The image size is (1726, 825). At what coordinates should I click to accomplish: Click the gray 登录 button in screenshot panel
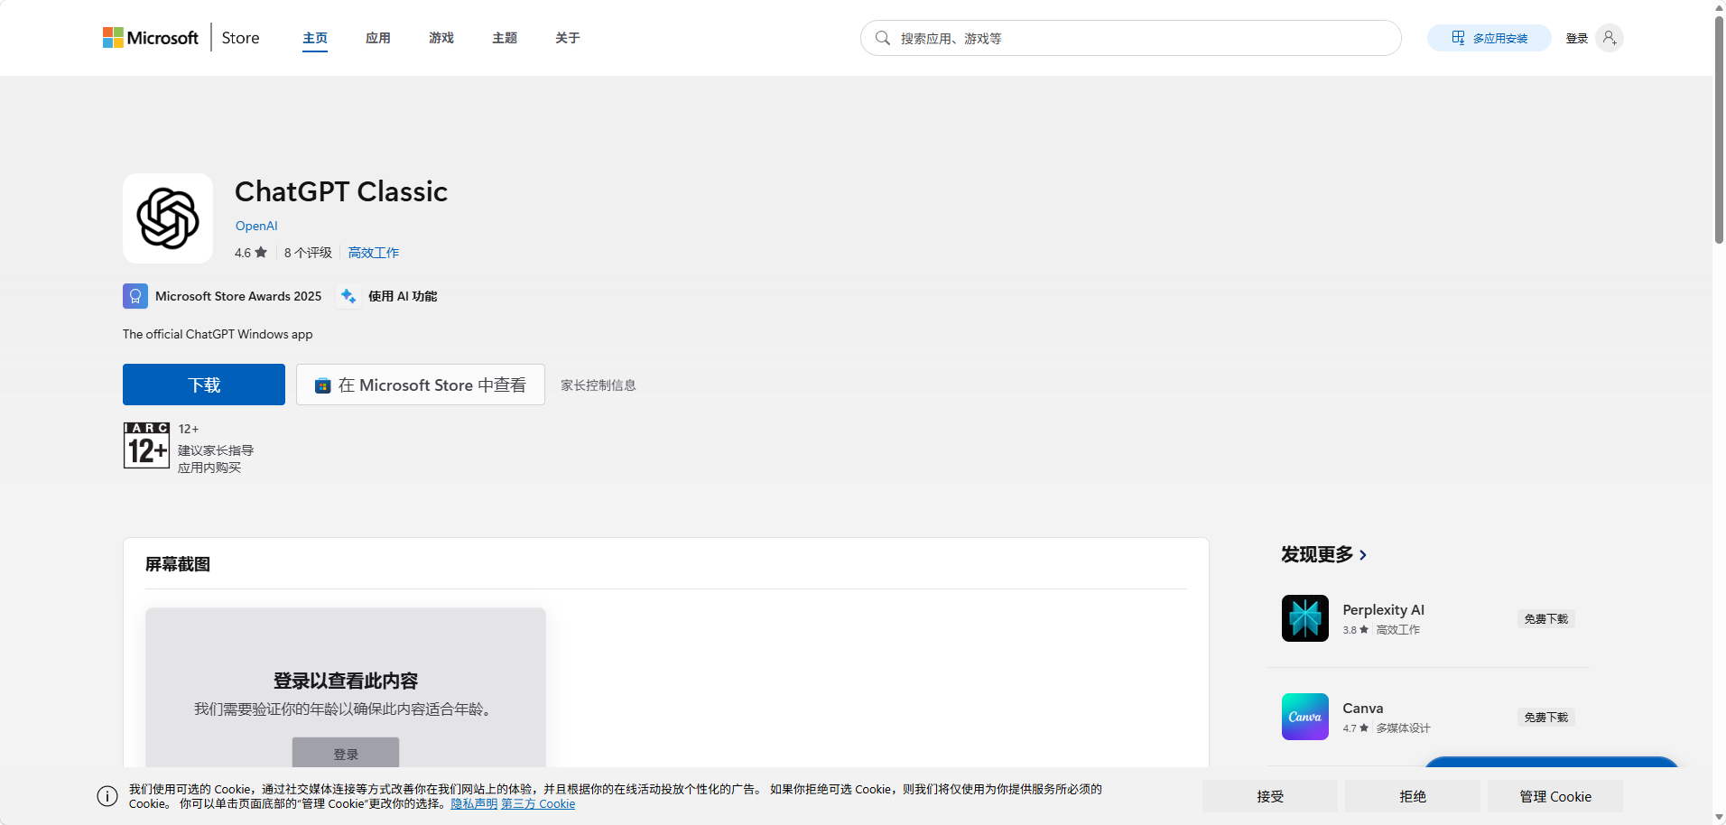pyautogui.click(x=346, y=753)
